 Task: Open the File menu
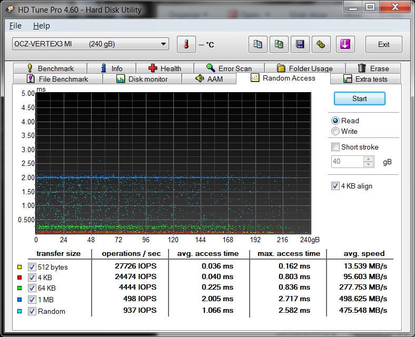tap(15, 26)
